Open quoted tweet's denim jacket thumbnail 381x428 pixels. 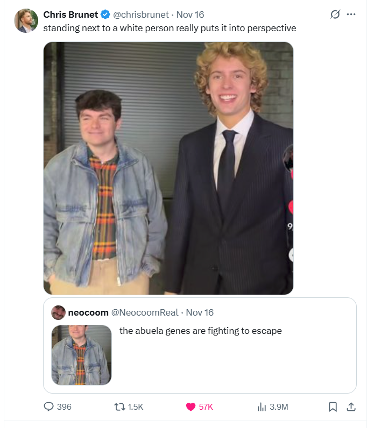[81, 355]
